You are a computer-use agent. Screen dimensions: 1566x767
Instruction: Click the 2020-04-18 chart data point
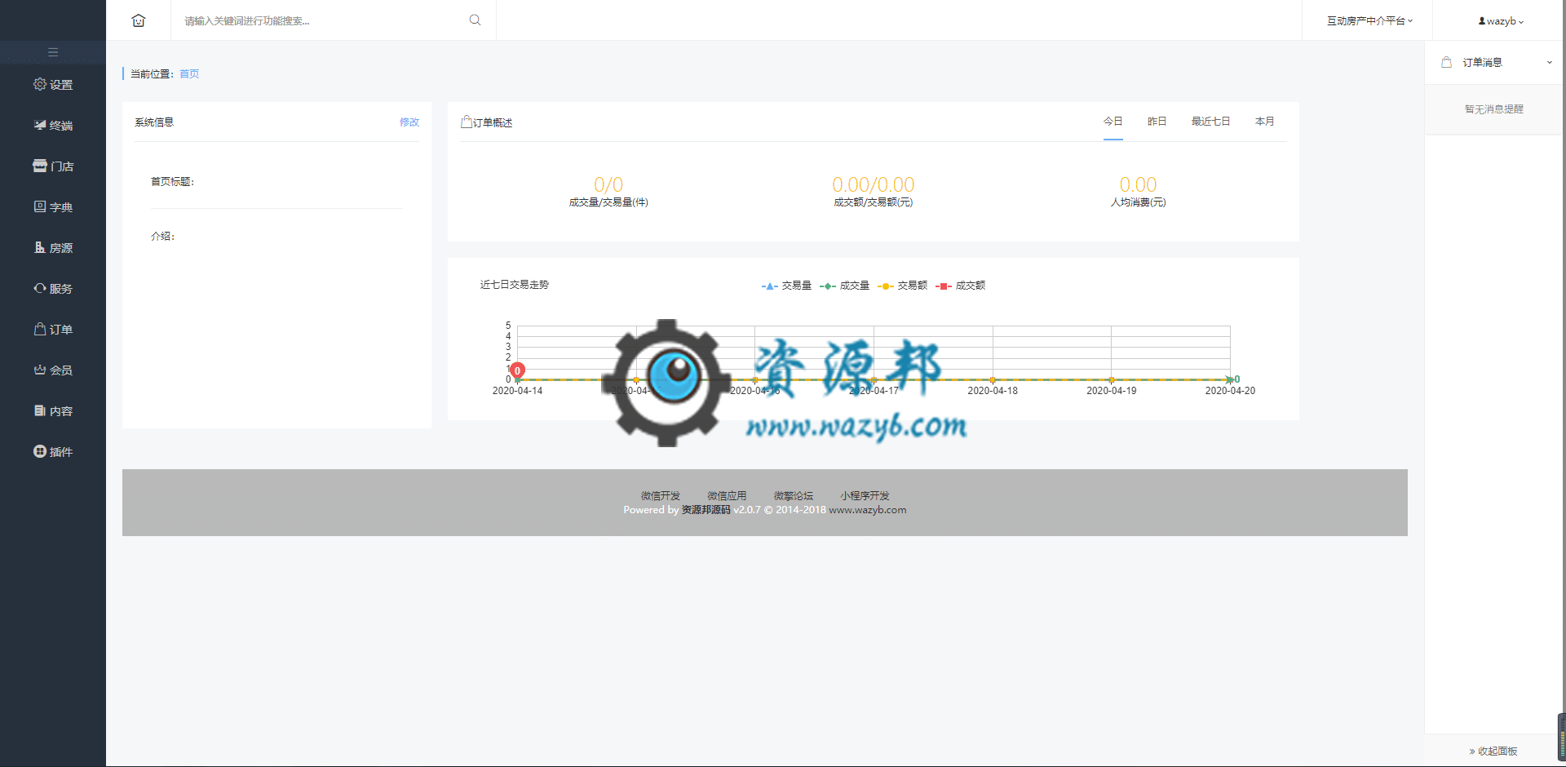pos(993,379)
